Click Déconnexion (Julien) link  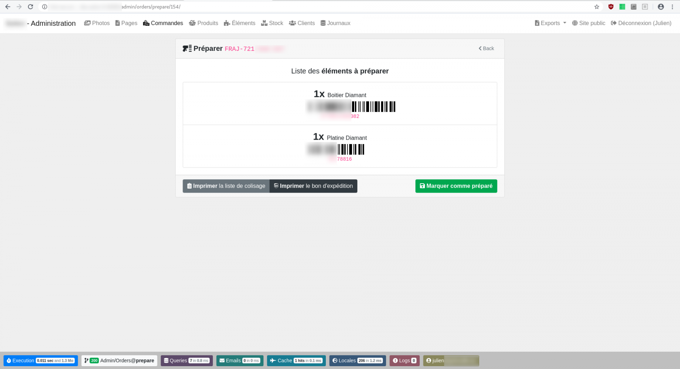click(x=641, y=23)
